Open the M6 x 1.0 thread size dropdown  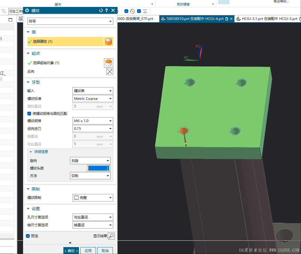tap(93, 121)
